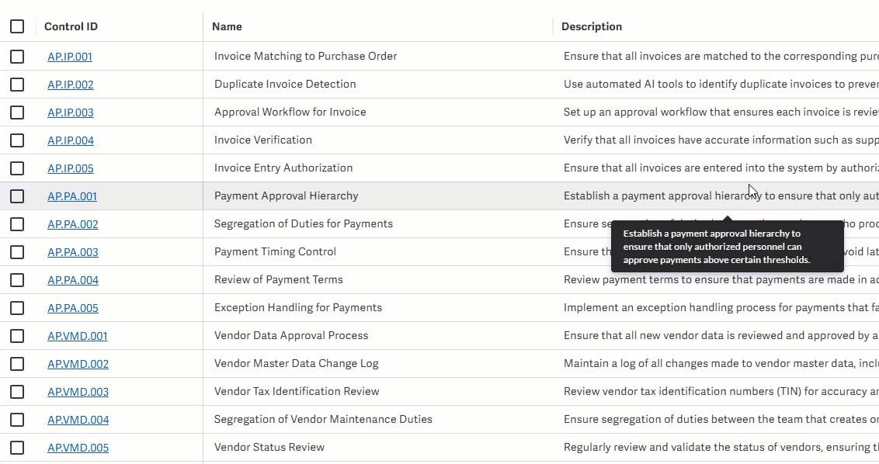This screenshot has width=879, height=464.
Task: Check the box for AP.VMD.002 row
Action: click(x=17, y=364)
